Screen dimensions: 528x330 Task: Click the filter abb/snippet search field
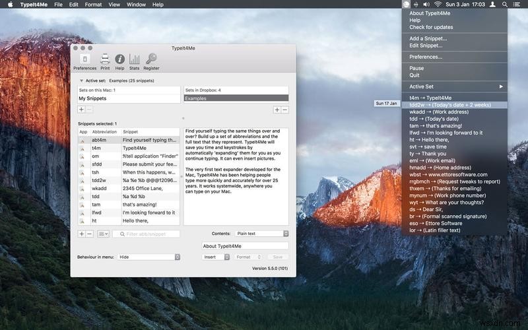[x=146, y=234]
